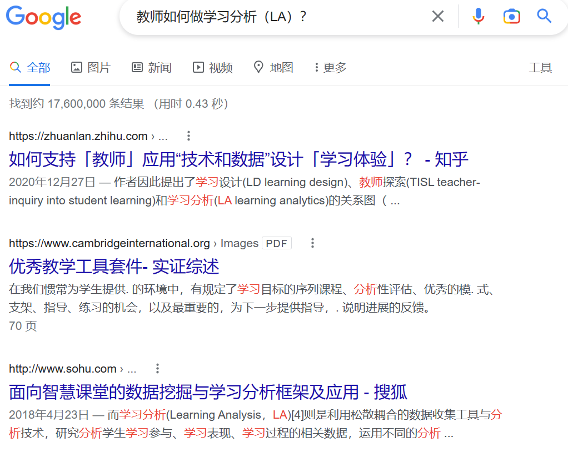Open options menu for the Zhihu result
The image size is (568, 452).
188,135
